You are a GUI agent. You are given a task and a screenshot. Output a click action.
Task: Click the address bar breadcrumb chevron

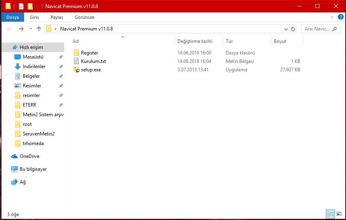[x=55, y=29]
